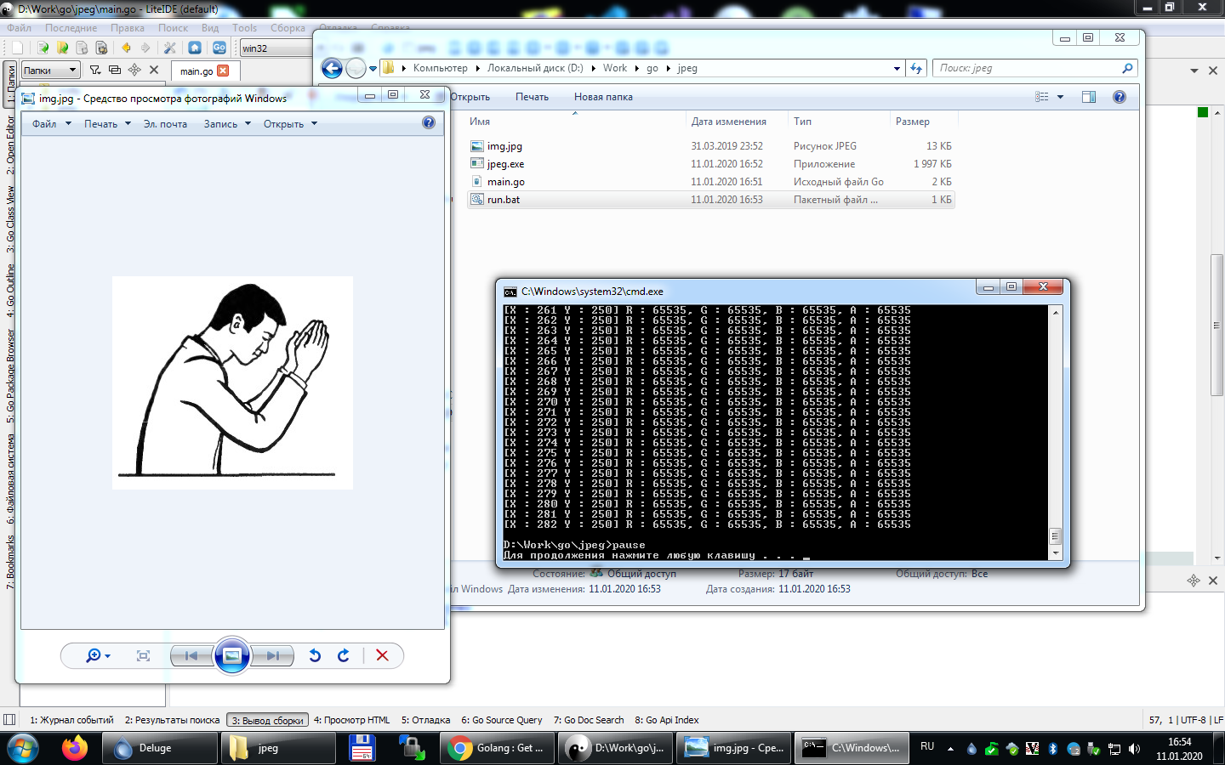This screenshot has height=765, width=1225.
Task: Click cmd window scroll up arrow
Action: click(1056, 312)
